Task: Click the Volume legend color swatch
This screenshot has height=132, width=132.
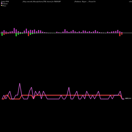Action: [2, 3]
